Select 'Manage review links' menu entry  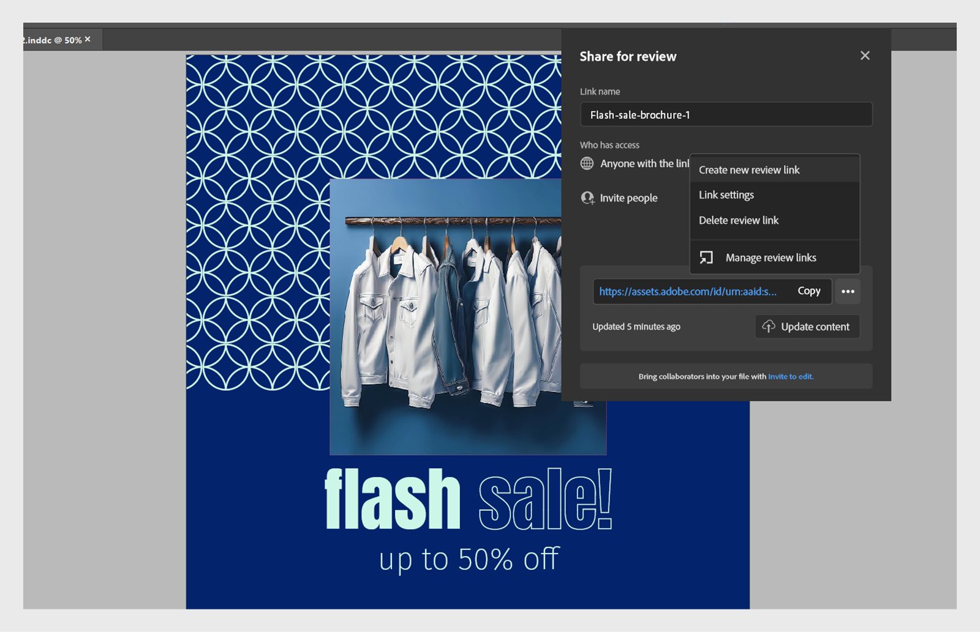771,258
